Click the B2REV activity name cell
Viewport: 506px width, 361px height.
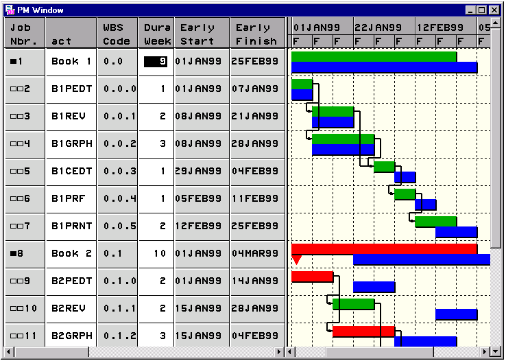(x=71, y=309)
